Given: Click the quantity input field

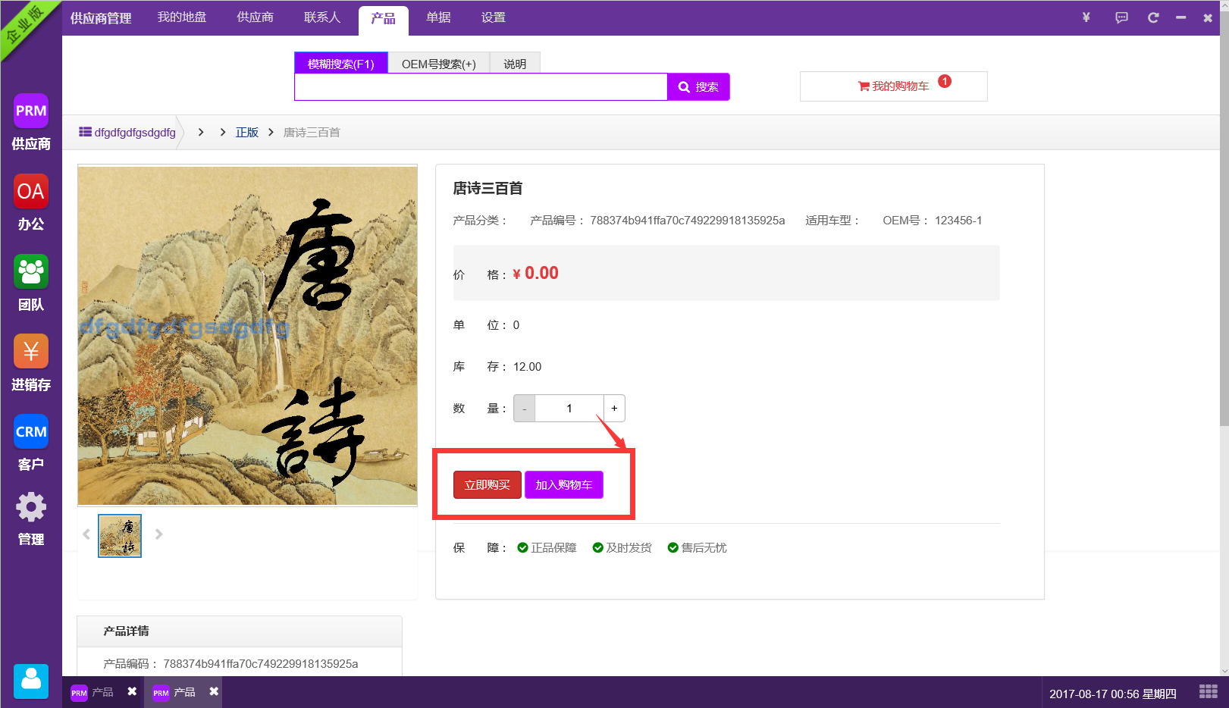Looking at the screenshot, I should [569, 409].
